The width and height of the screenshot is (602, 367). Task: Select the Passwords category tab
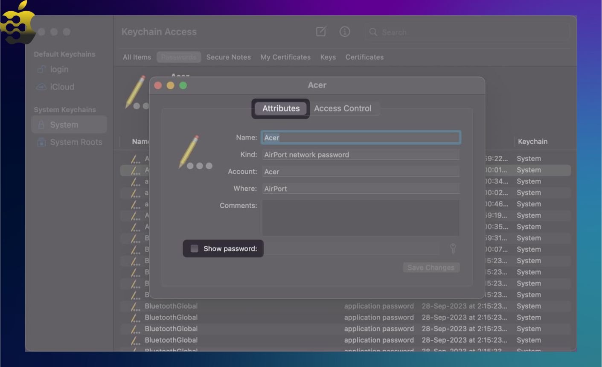tap(179, 57)
